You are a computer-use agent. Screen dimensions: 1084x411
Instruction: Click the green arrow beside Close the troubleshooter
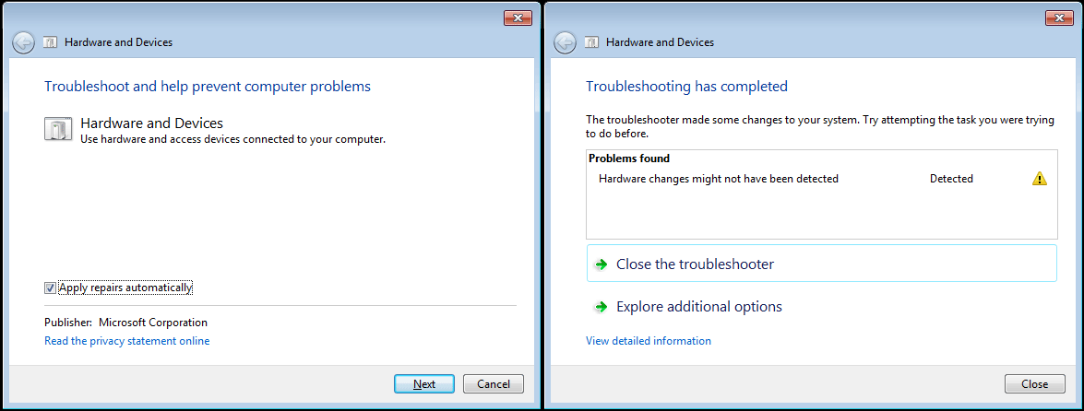tap(601, 264)
